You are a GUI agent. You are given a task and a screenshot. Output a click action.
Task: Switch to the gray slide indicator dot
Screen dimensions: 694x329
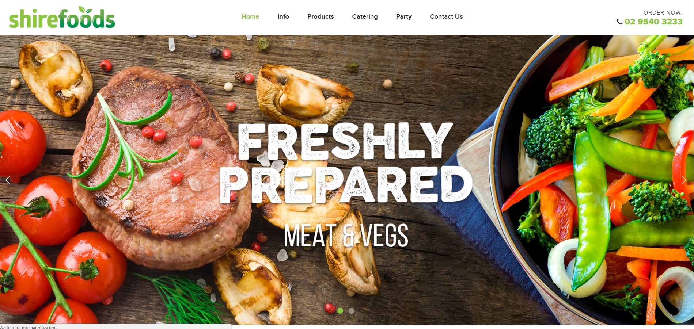click(352, 311)
